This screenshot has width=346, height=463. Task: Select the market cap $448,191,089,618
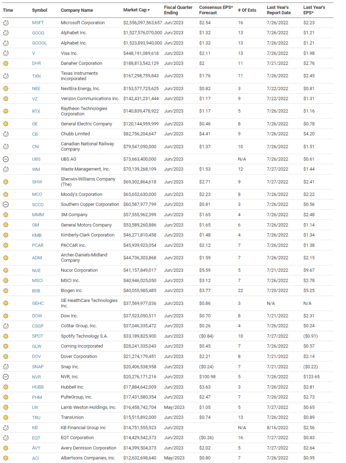click(x=141, y=53)
